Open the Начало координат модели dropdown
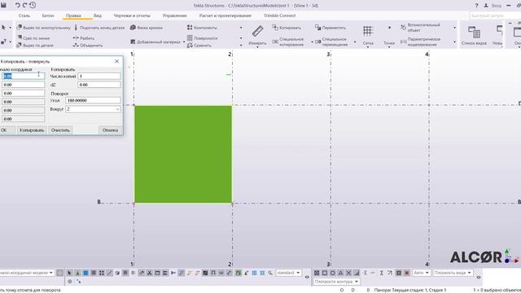Screen dimensions: 521x293 tap(27, 273)
